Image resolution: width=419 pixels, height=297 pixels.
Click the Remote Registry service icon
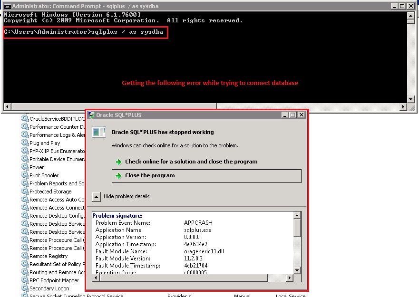coord(25,256)
